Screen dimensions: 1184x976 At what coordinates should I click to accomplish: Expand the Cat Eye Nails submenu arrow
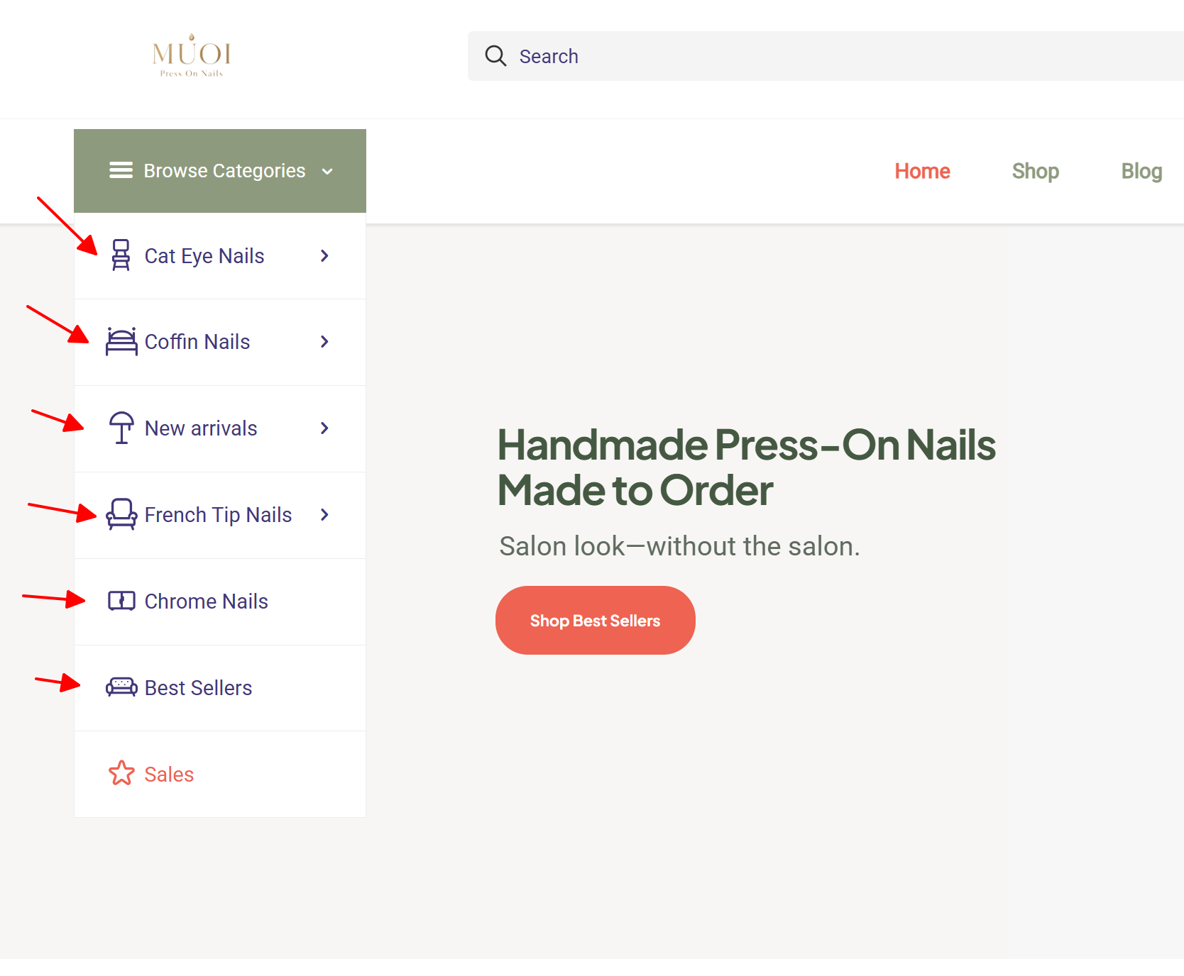324,256
